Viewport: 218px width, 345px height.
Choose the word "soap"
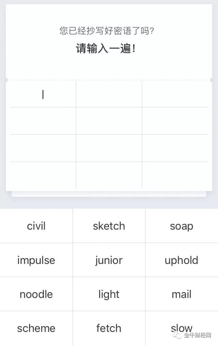tap(182, 226)
